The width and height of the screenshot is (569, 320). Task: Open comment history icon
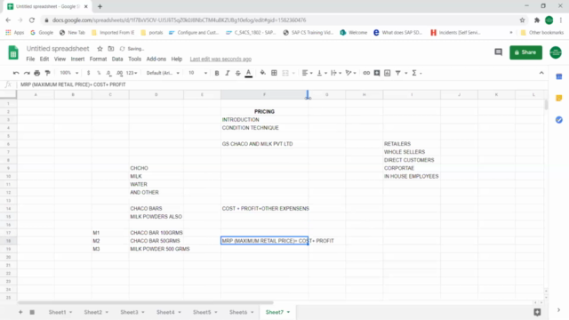tap(498, 52)
